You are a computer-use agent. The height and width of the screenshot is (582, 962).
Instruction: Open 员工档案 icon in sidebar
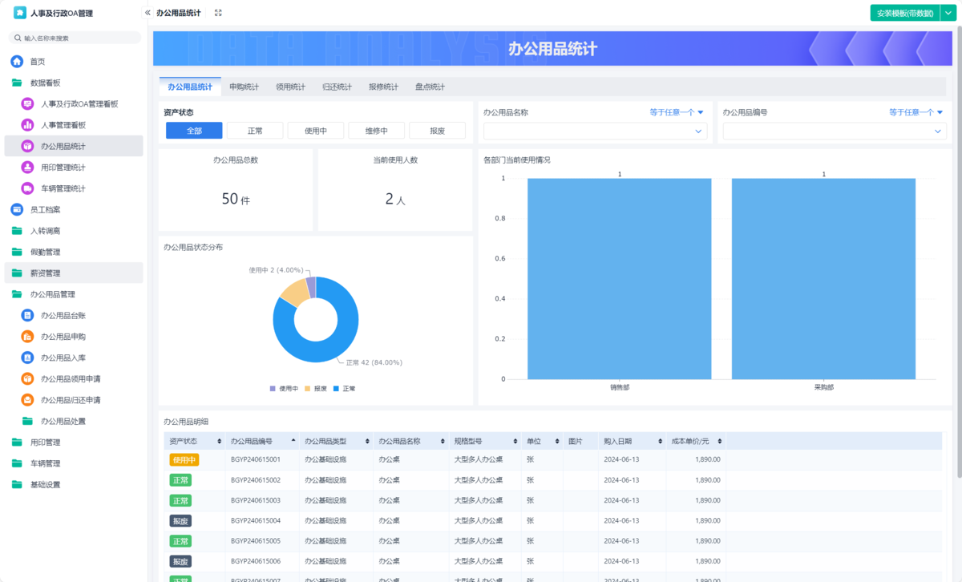17,209
